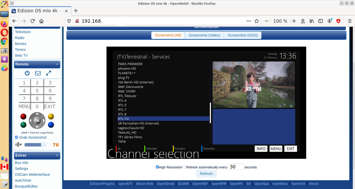The width and height of the screenshot is (355, 189).
Task: Collapse the Extras panel chevron
Action: 57,156
